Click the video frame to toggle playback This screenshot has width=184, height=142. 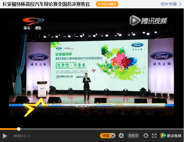tap(92, 68)
